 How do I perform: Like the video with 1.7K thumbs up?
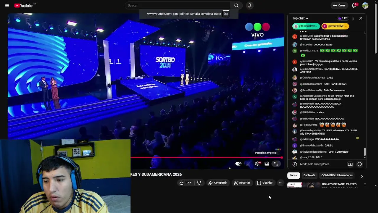[185, 183]
